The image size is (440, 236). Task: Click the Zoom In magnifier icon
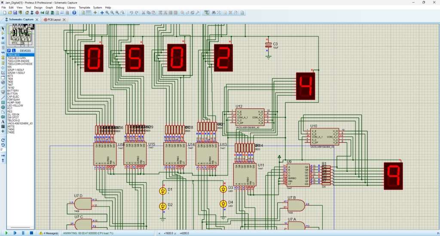coord(107,12)
